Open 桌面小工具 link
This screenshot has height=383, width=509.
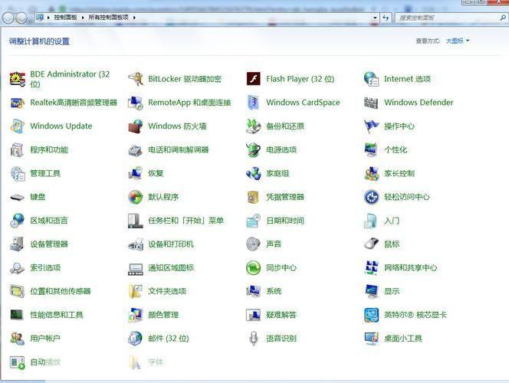(x=403, y=339)
